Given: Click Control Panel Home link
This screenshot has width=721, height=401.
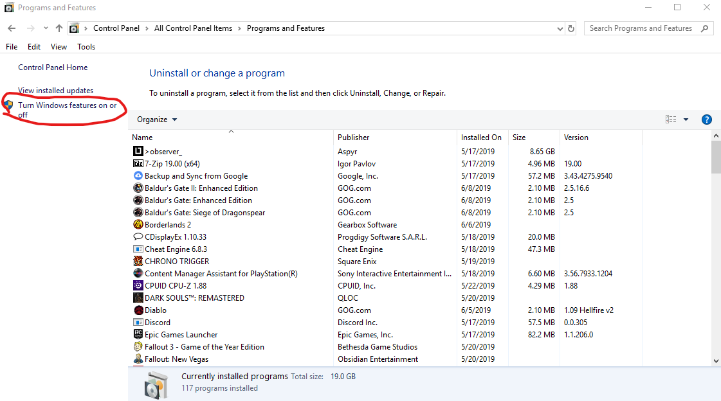Looking at the screenshot, I should (x=53, y=67).
